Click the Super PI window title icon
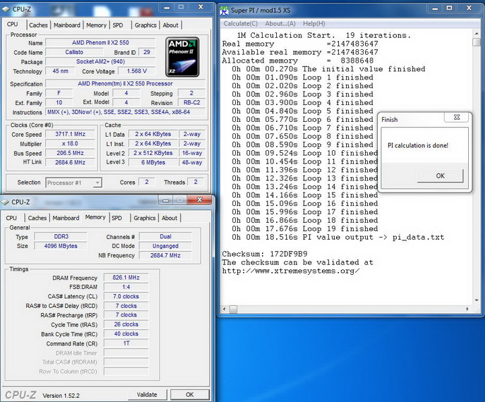The image size is (485, 402). point(224,10)
